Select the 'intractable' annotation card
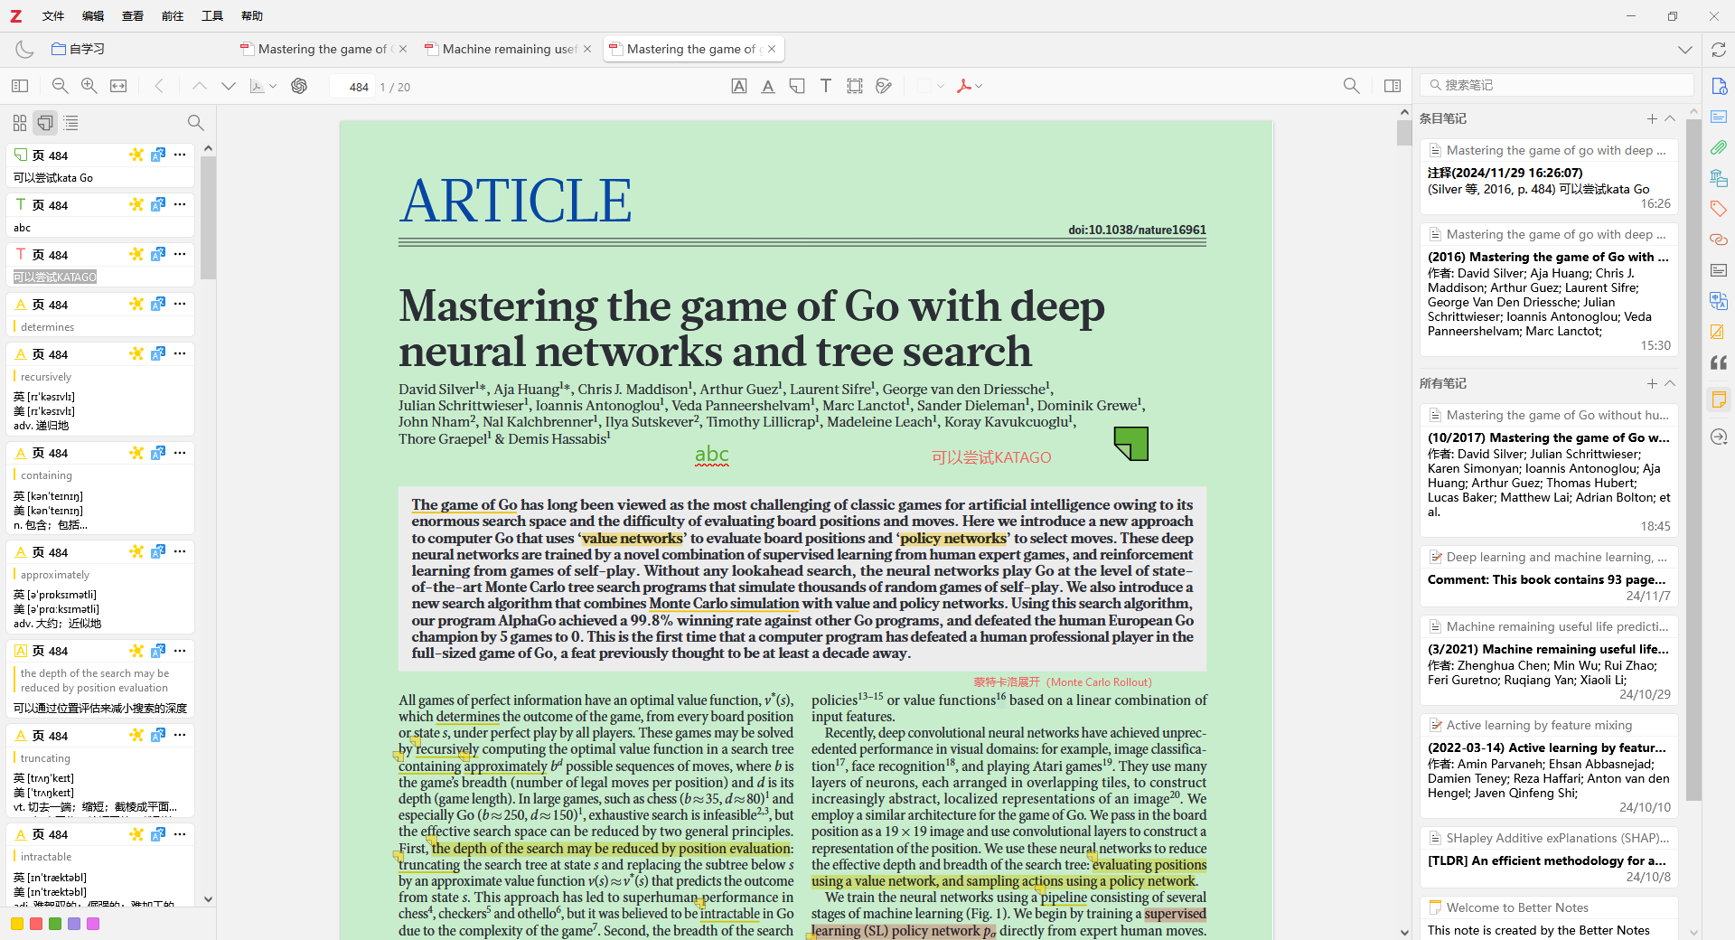This screenshot has height=940, width=1735. [x=100, y=864]
